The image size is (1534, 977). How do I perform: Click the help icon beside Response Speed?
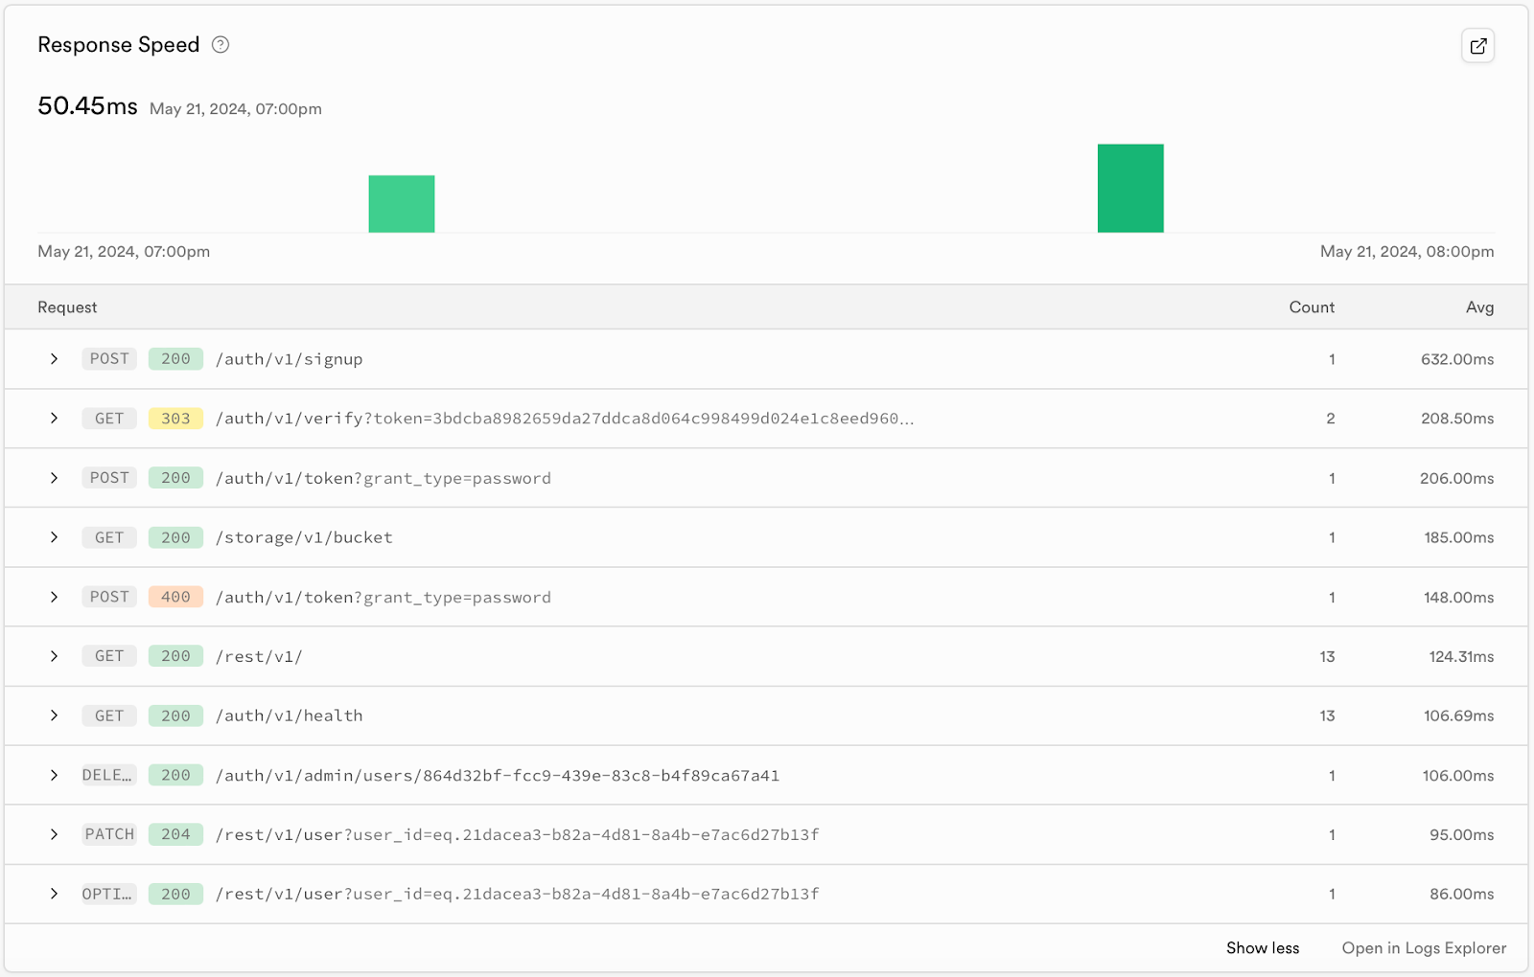(x=221, y=45)
